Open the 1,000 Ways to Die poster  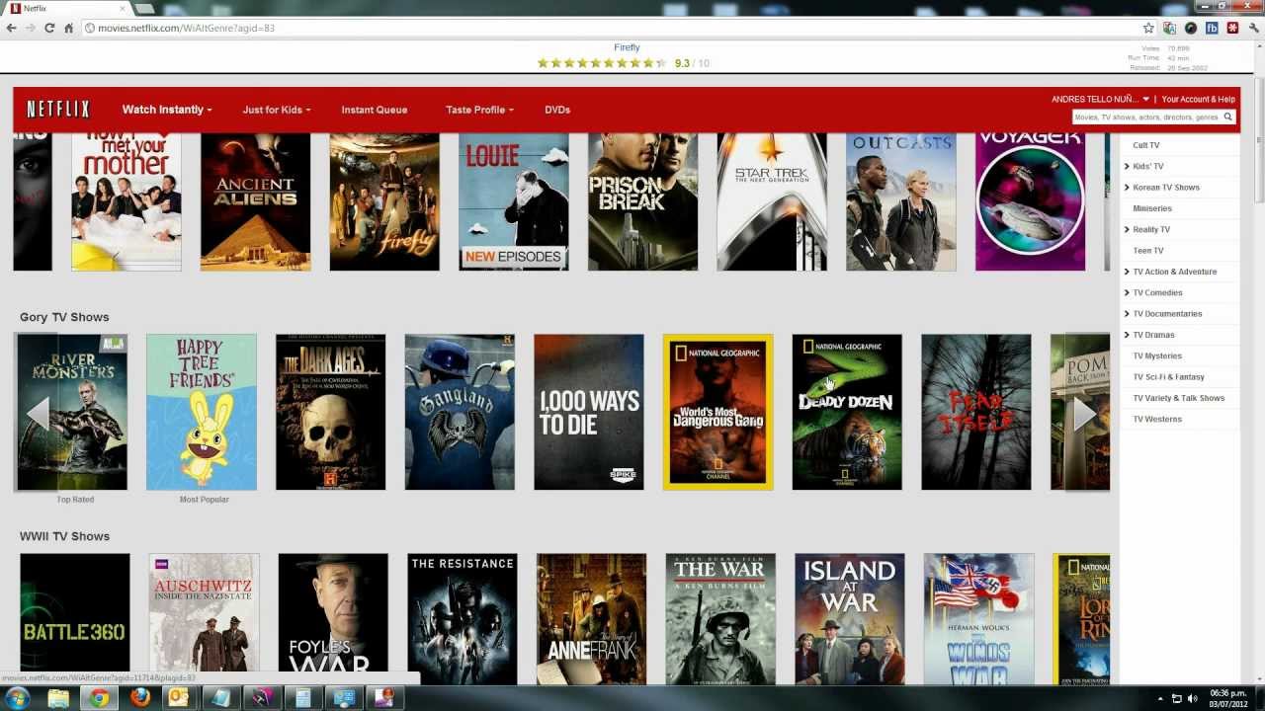(x=589, y=412)
